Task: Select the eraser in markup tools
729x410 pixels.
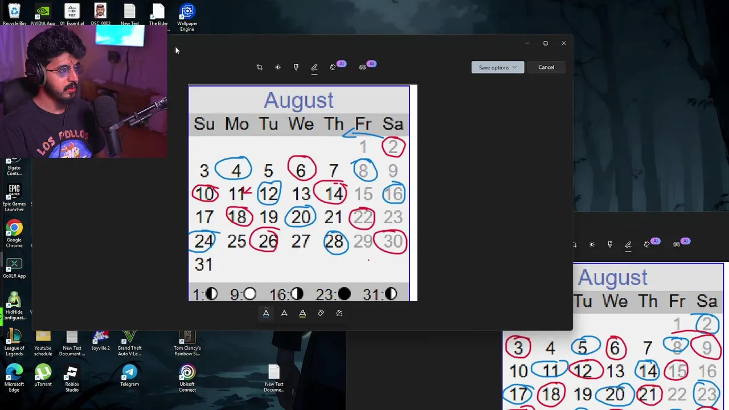Action: coord(321,313)
